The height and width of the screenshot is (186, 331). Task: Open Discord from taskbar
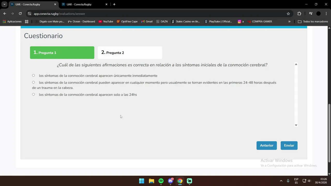tap(170, 181)
